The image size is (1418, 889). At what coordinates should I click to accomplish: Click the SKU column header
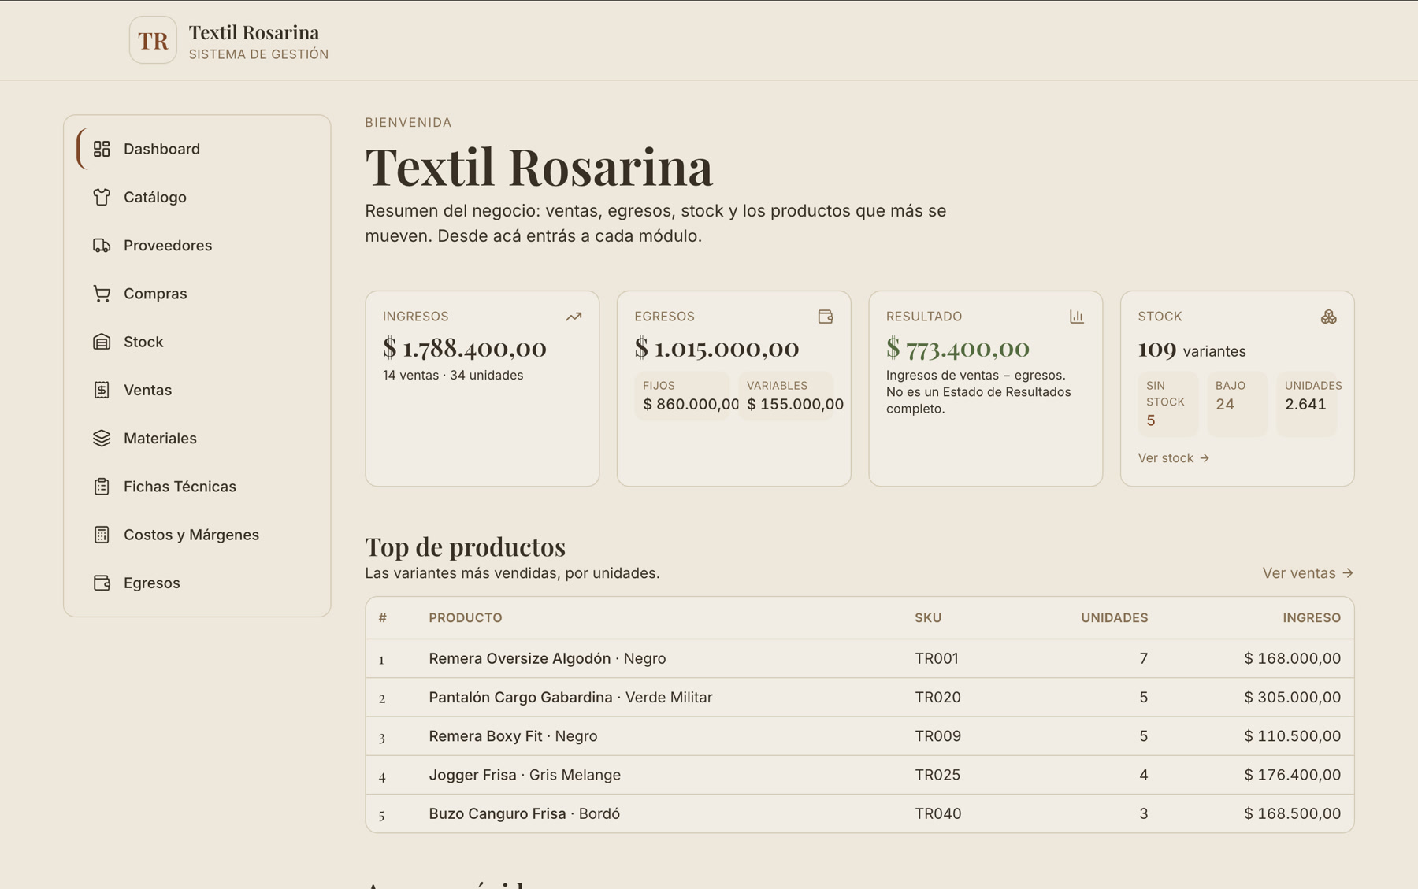point(928,617)
